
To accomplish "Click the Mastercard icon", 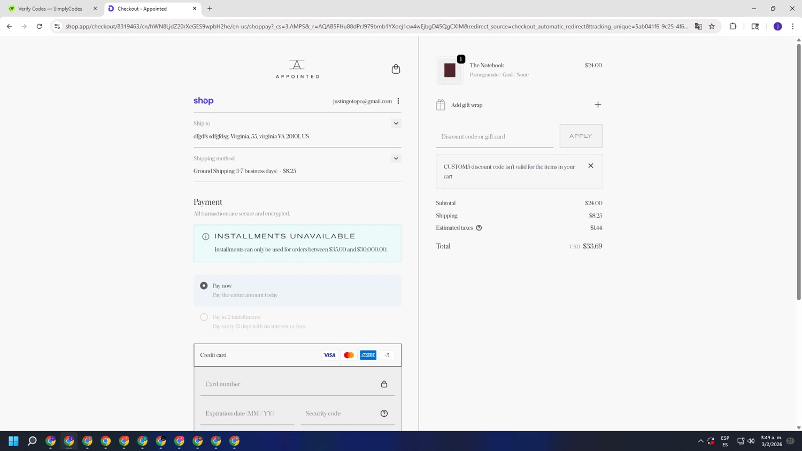I will (349, 355).
